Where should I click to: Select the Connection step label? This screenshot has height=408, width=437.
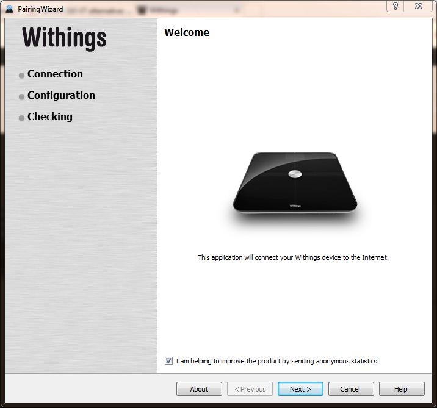55,74
